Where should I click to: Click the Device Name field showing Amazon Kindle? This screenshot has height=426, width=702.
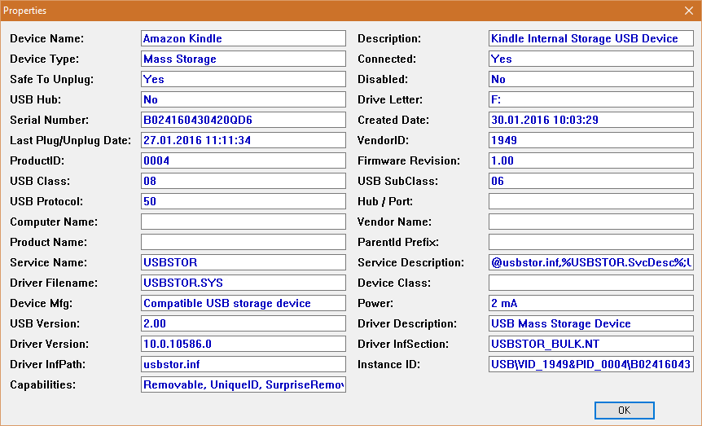(x=244, y=38)
